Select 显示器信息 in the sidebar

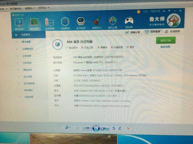coord(29,83)
